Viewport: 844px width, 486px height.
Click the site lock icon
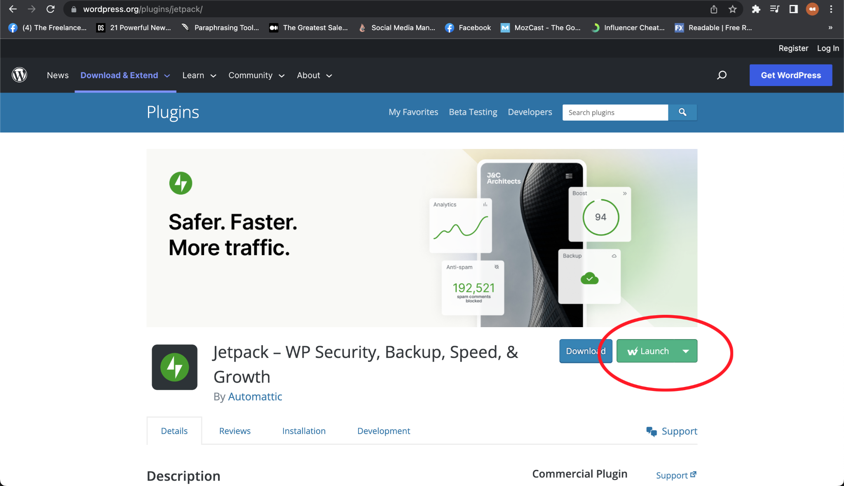click(74, 9)
